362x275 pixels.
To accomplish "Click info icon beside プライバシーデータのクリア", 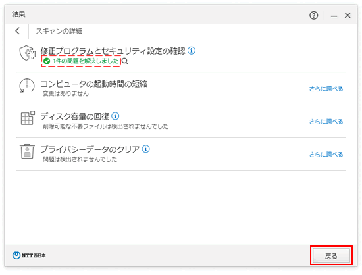I will 145,149.
